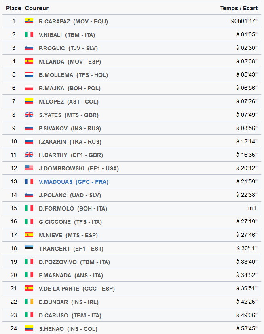This screenshot has width=264, height=334.
Task: Click the Polish flag beside R.MAJKA
Action: (29, 88)
